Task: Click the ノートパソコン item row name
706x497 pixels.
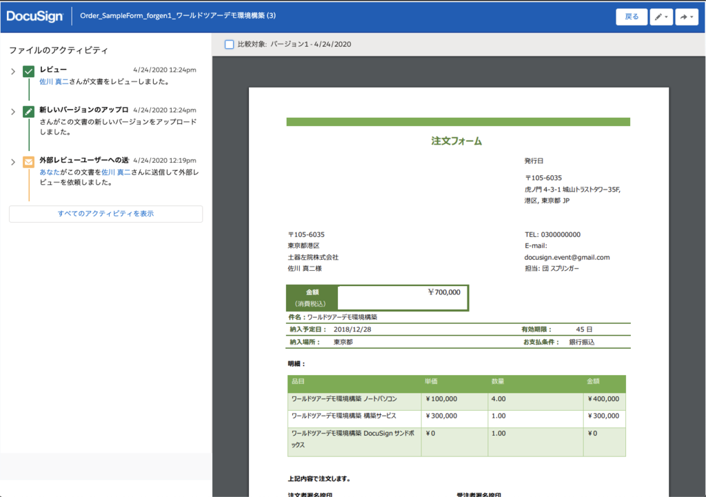Action: (x=345, y=399)
